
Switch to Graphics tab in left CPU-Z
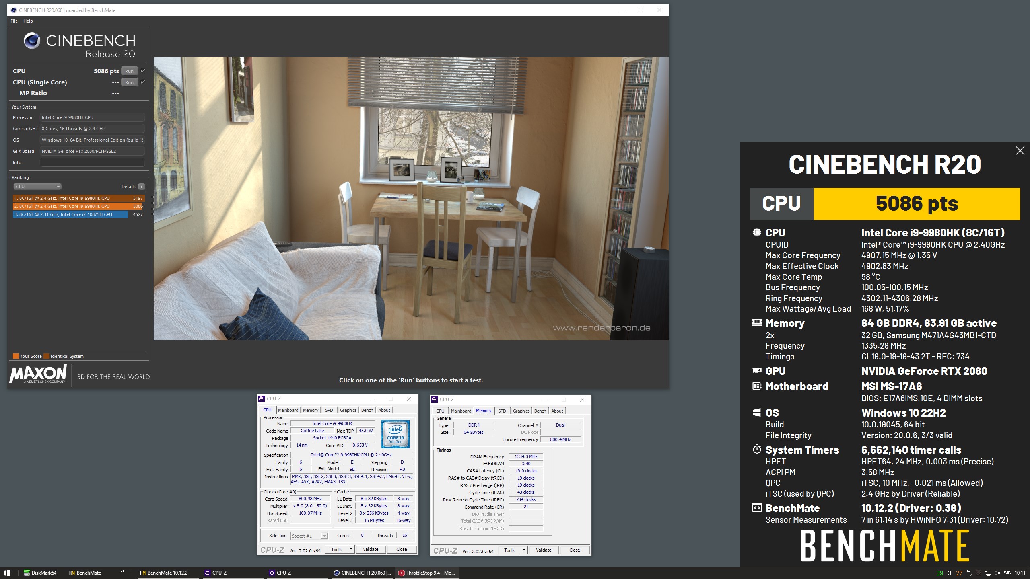coord(348,410)
